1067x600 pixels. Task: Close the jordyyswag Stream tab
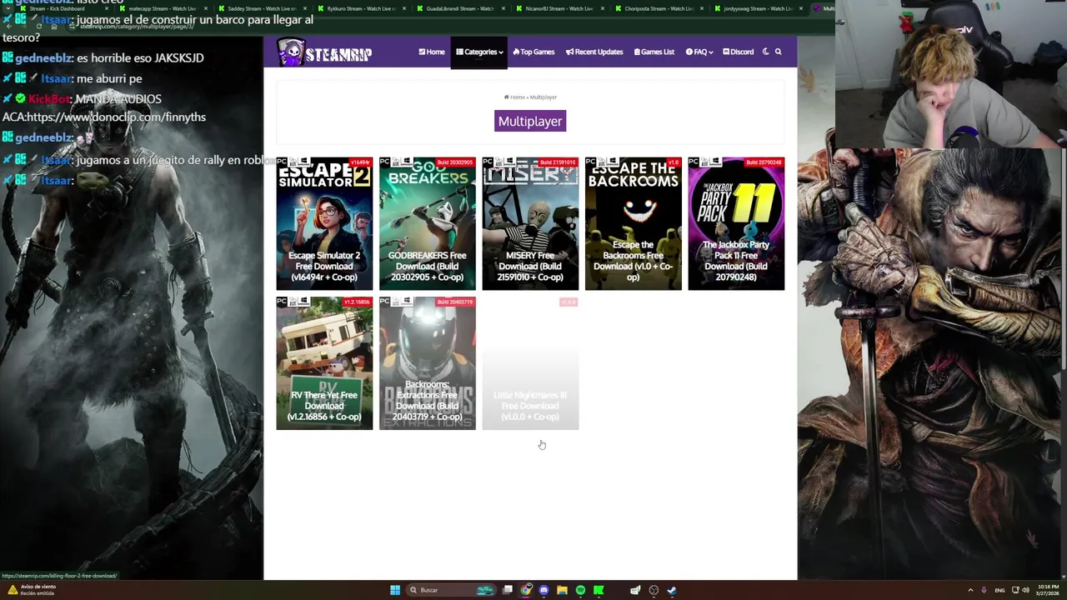[801, 8]
